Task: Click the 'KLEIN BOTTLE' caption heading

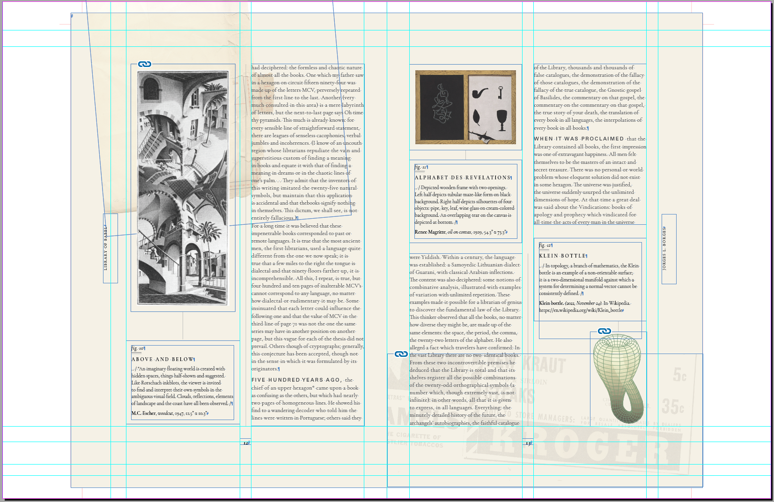Action: click(563, 256)
